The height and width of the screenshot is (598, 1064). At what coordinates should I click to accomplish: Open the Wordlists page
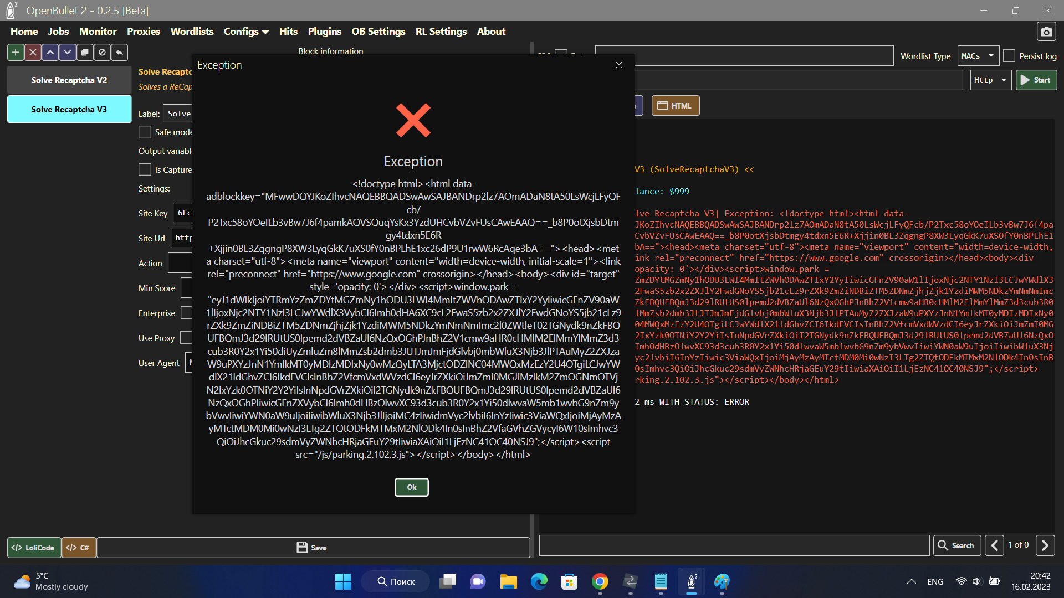tap(192, 32)
